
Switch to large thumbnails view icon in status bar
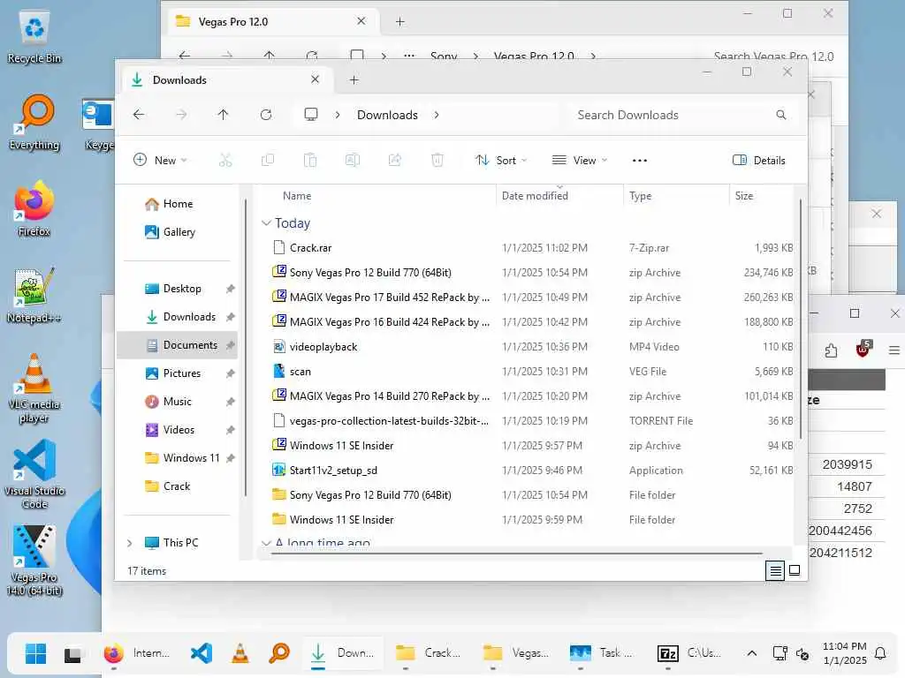coord(795,571)
